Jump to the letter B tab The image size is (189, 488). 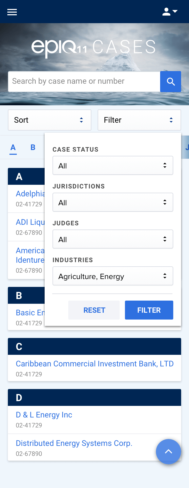[x=33, y=147]
